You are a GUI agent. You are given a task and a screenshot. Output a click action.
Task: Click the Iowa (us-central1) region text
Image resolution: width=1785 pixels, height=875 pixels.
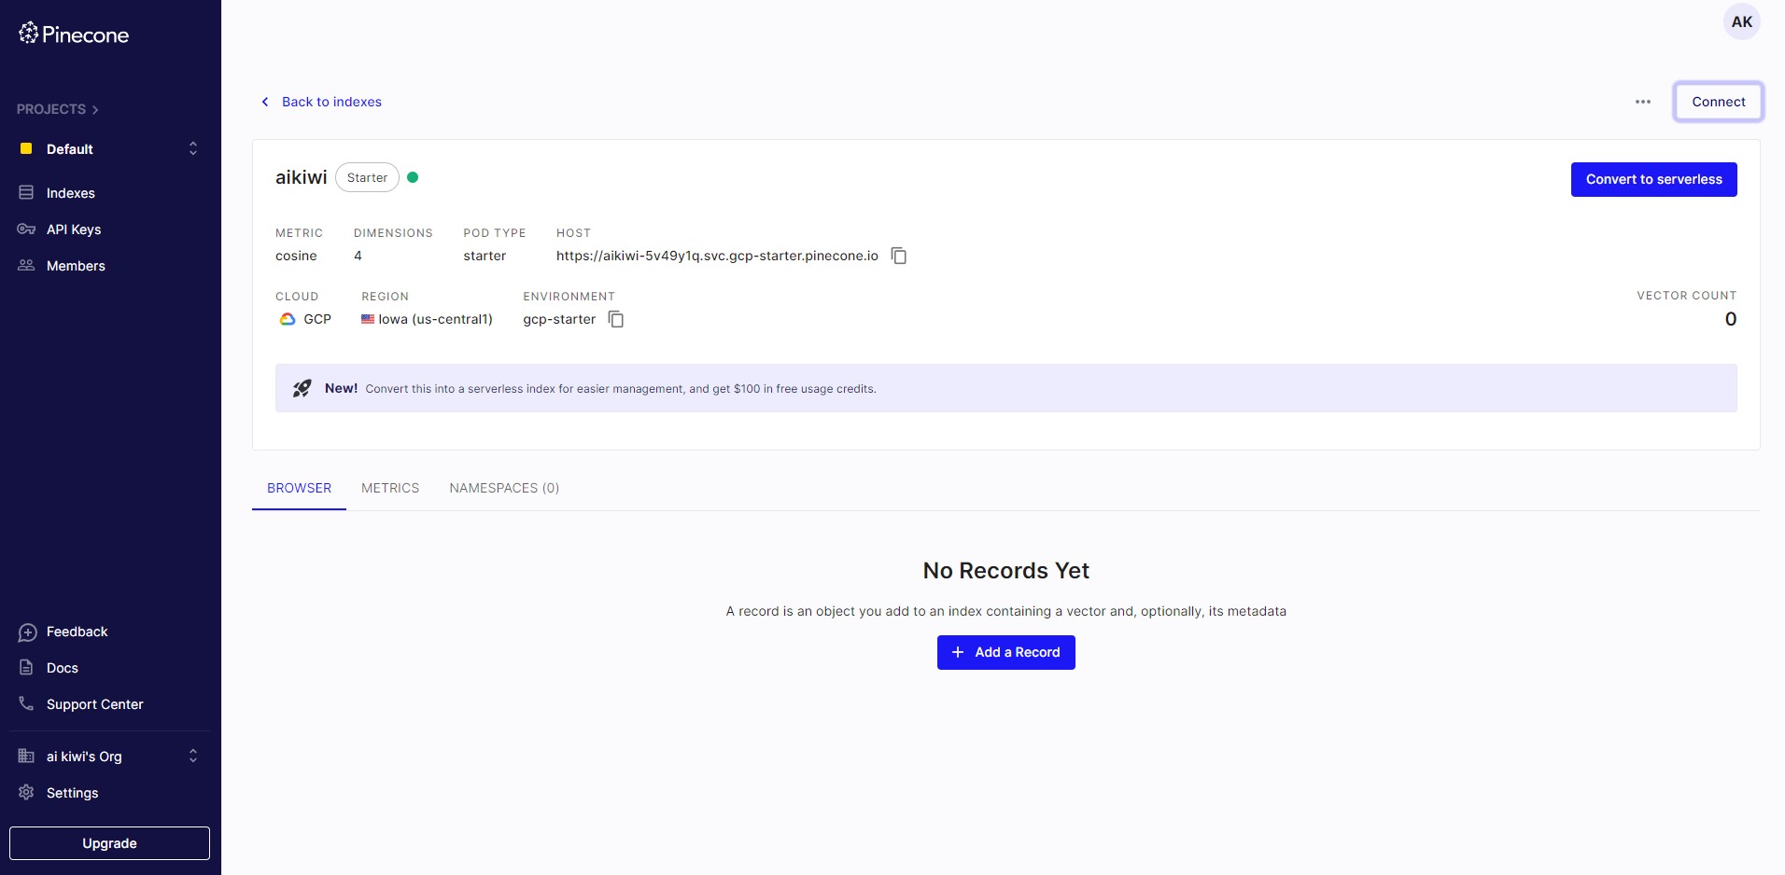[435, 319]
